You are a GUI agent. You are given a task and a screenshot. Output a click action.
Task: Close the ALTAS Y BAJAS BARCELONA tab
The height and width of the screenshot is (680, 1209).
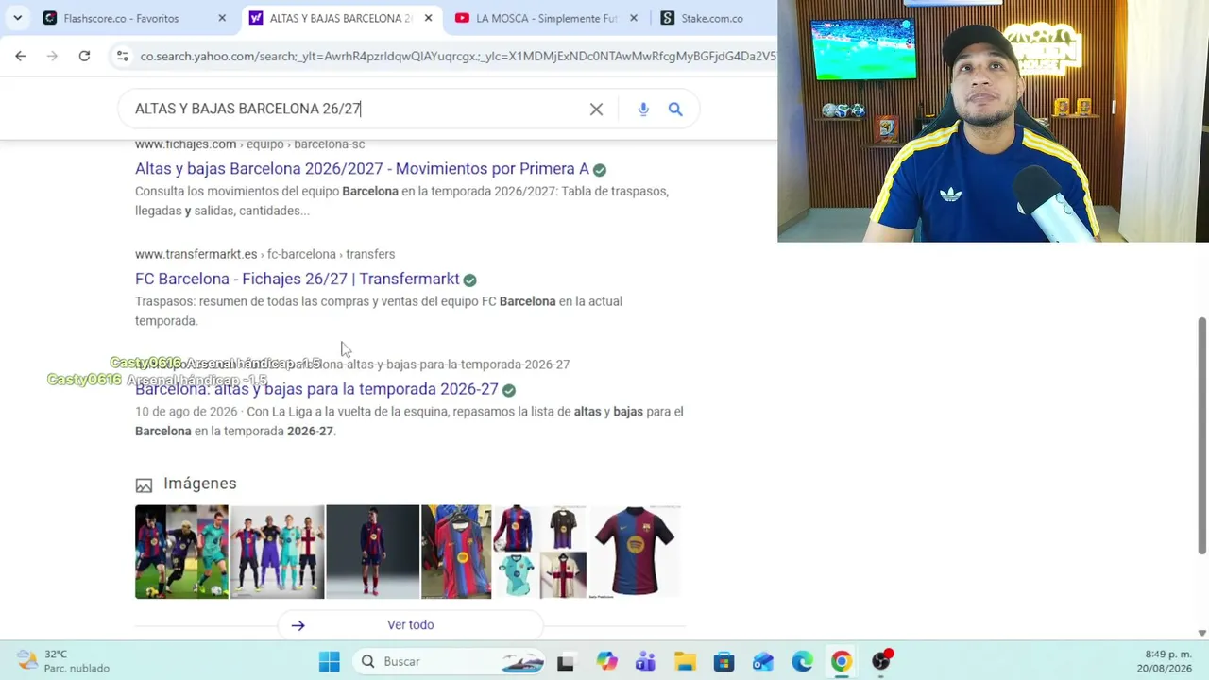[x=428, y=18]
